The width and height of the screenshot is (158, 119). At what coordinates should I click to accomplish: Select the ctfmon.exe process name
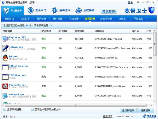coord(16,47)
